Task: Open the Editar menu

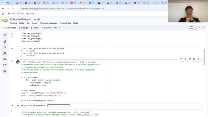Action: 22,23
